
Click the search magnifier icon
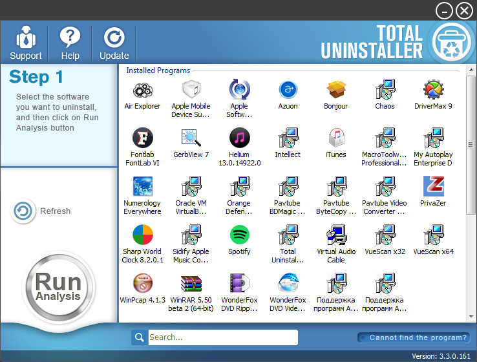pyautogui.click(x=140, y=337)
